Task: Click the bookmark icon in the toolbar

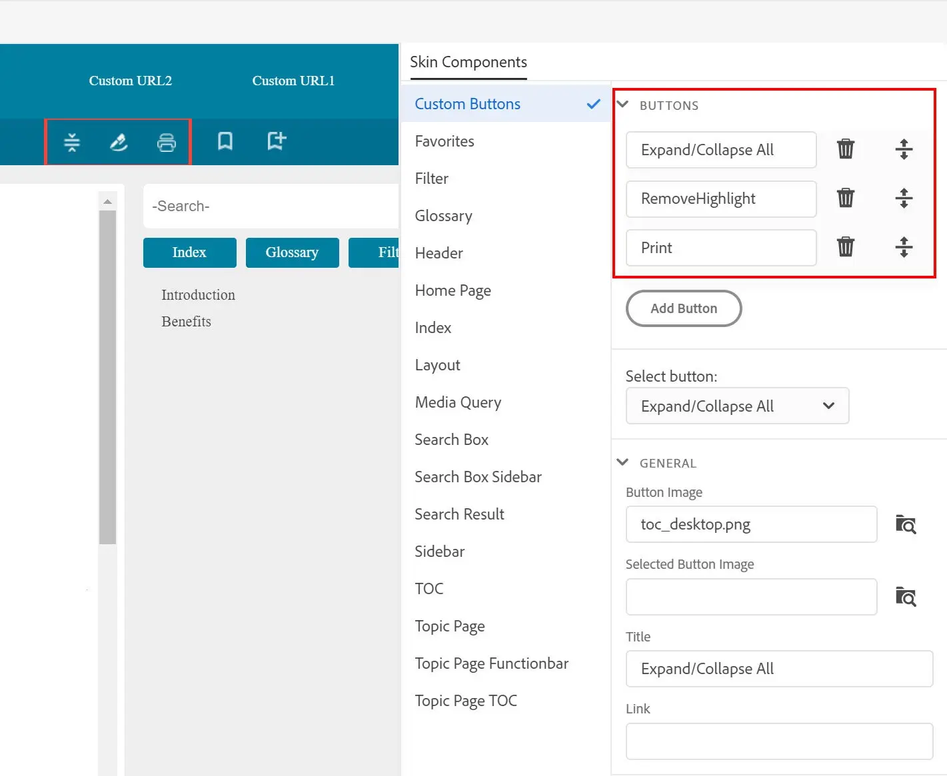Action: click(225, 141)
